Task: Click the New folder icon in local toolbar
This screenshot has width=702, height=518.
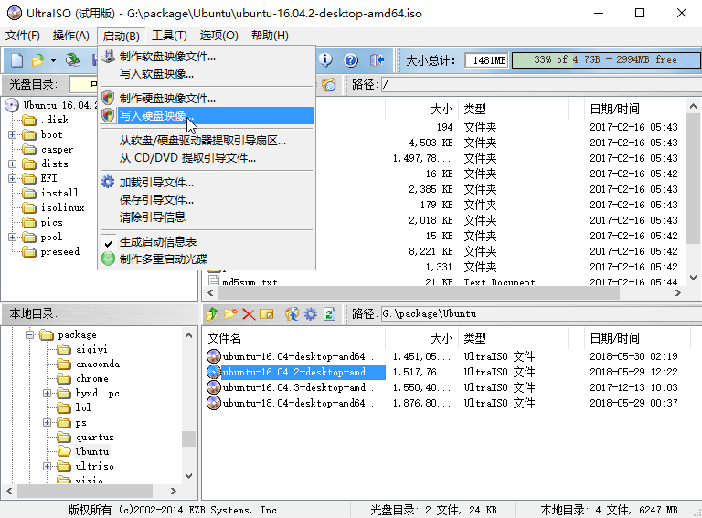Action: click(x=230, y=314)
